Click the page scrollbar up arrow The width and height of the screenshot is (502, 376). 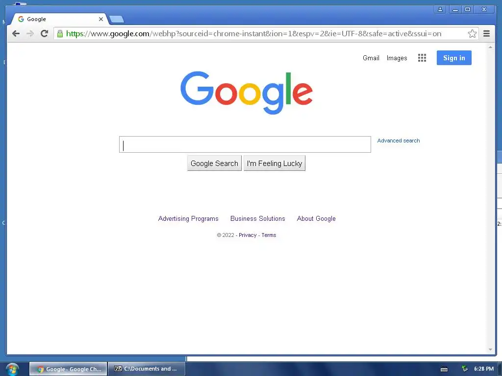[490, 47]
